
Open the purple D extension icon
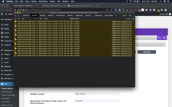point(116,10)
